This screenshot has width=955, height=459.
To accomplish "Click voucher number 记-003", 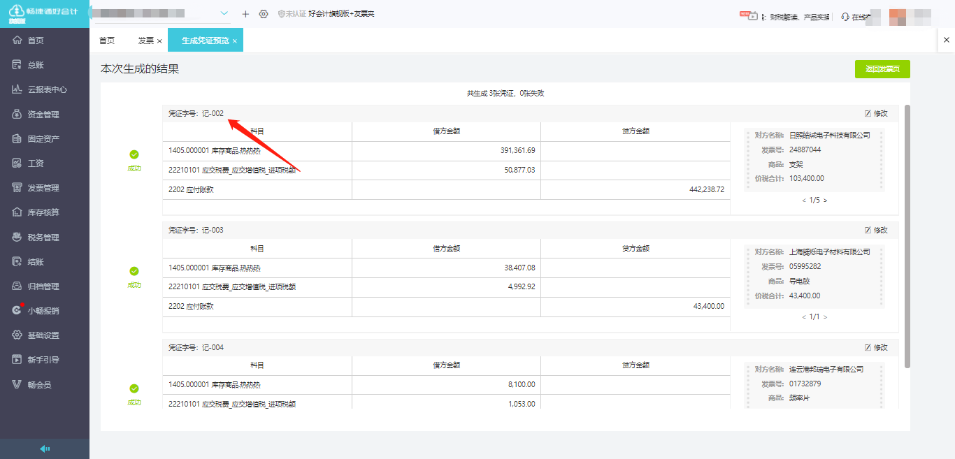I will [213, 230].
